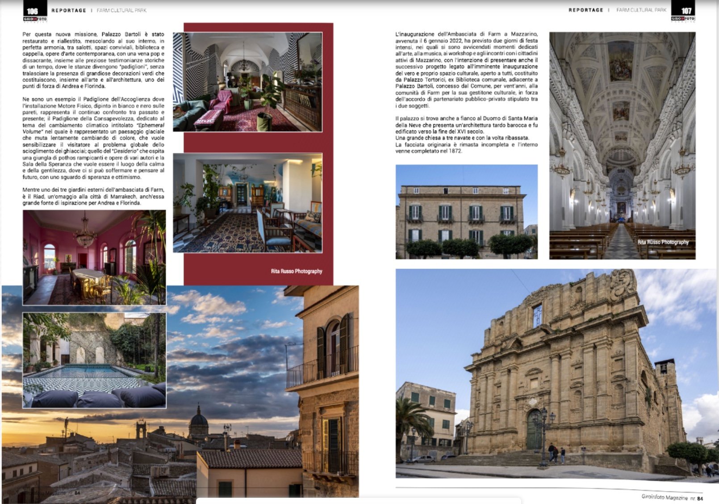Click the right page REPORTAGE heading
This screenshot has height=504, width=719.
[x=586, y=10]
